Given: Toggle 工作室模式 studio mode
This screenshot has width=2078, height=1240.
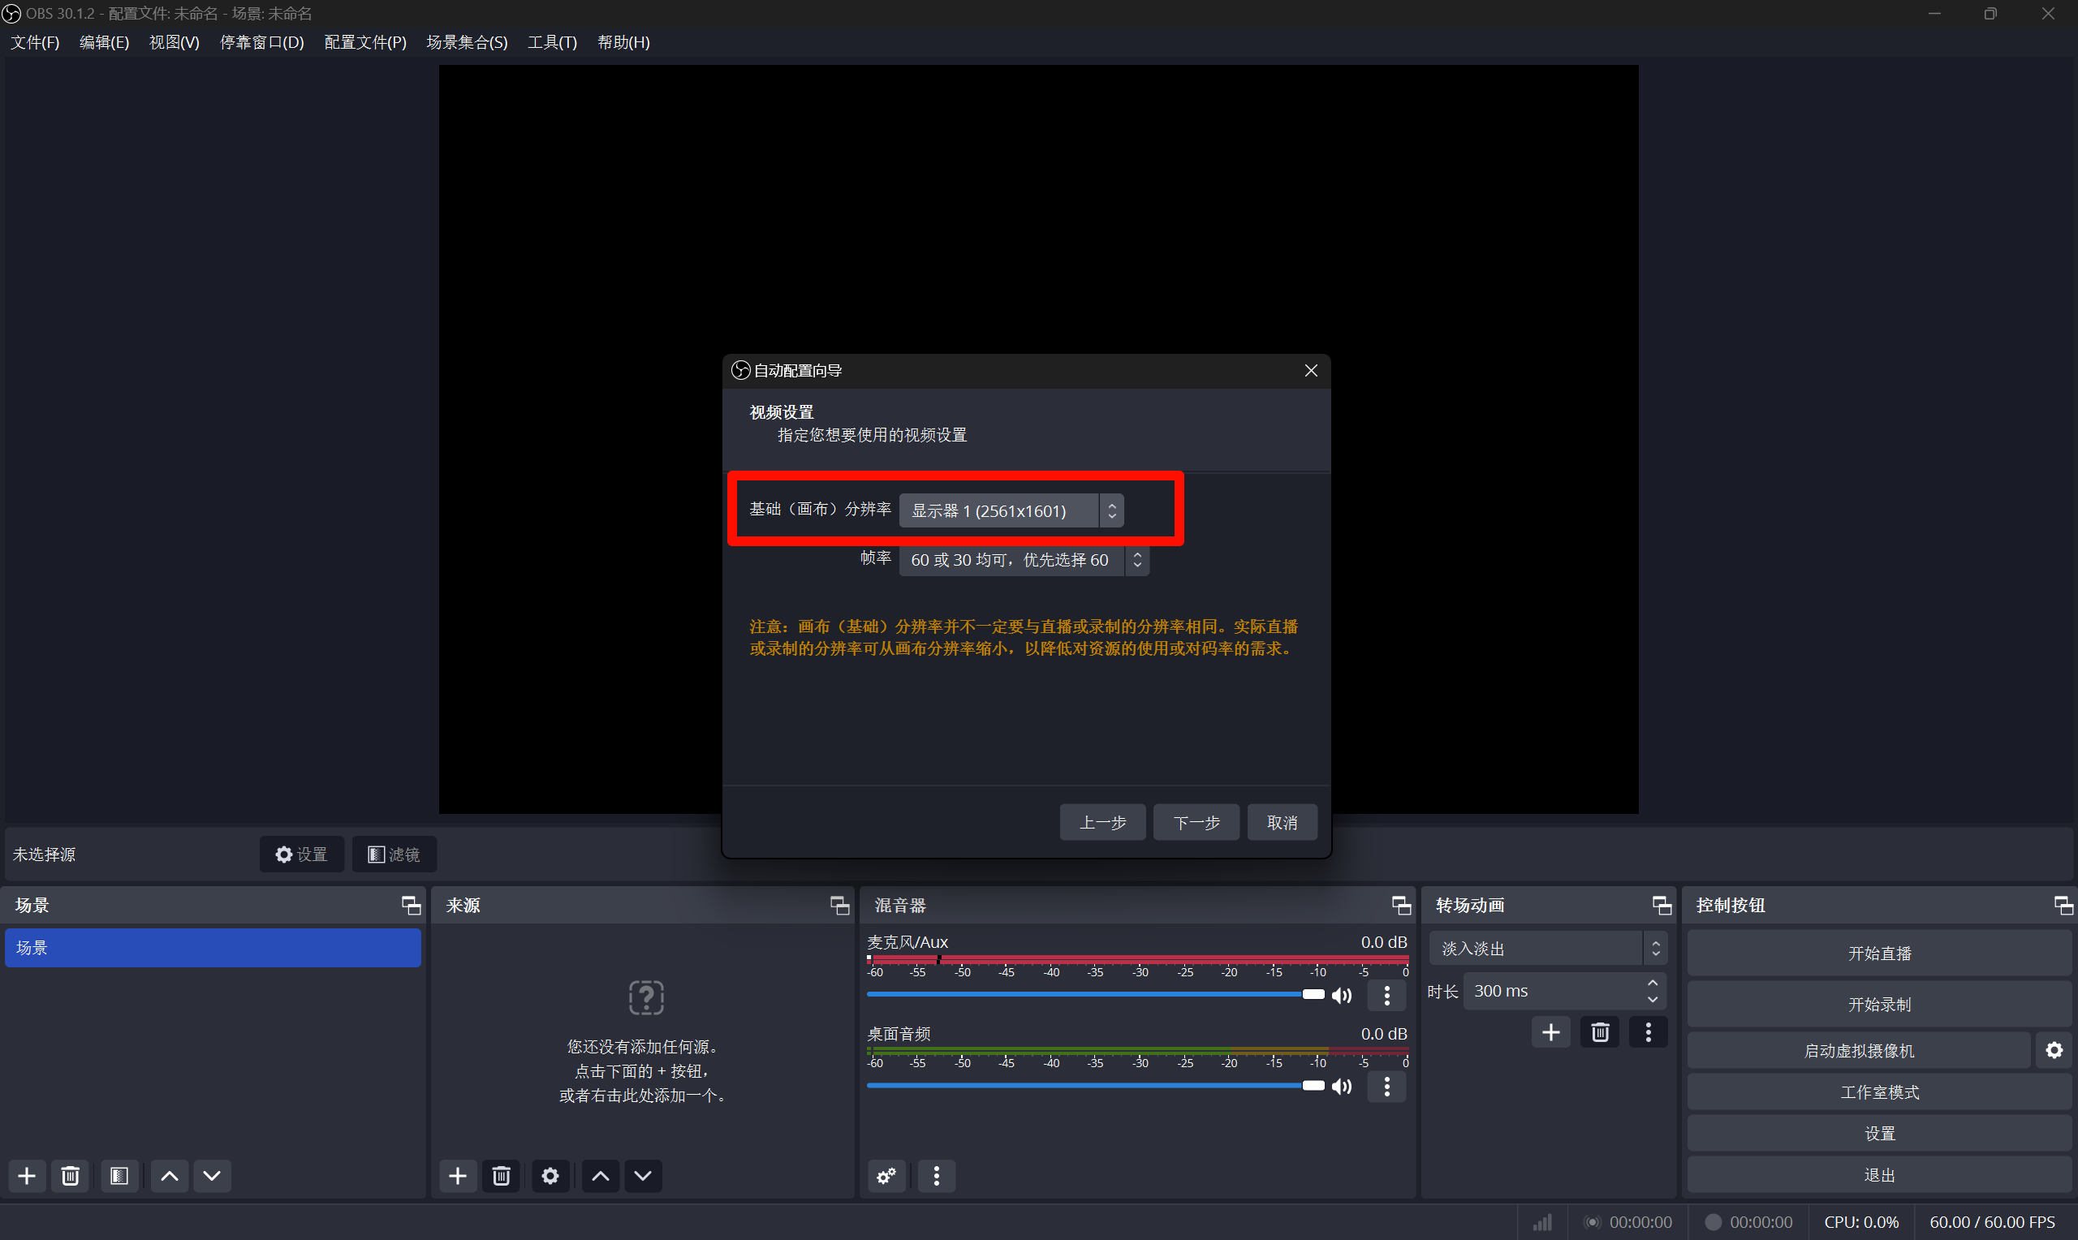Looking at the screenshot, I should click(1878, 1092).
